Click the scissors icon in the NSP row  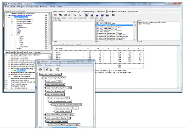click(x=46, y=37)
